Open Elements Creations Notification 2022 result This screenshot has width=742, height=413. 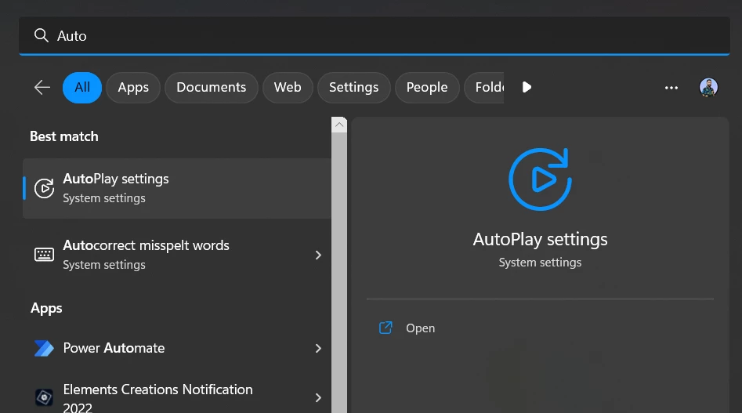177,398
